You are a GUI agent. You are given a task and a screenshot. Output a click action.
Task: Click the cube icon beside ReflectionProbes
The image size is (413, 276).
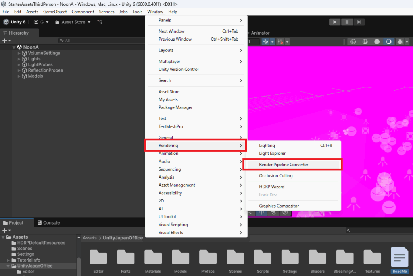coord(25,70)
